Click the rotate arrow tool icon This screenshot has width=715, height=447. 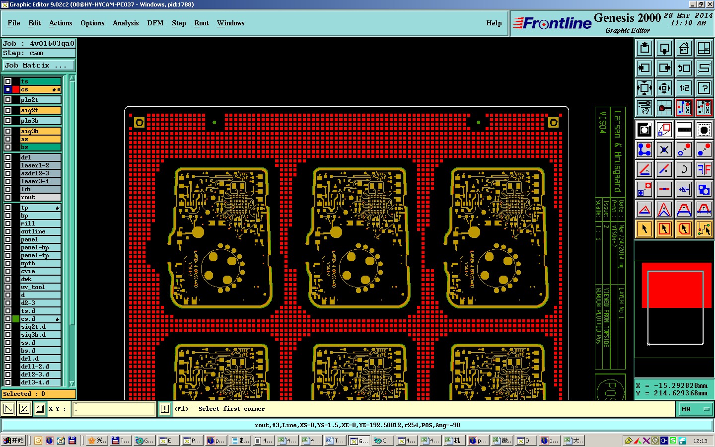pos(684,169)
